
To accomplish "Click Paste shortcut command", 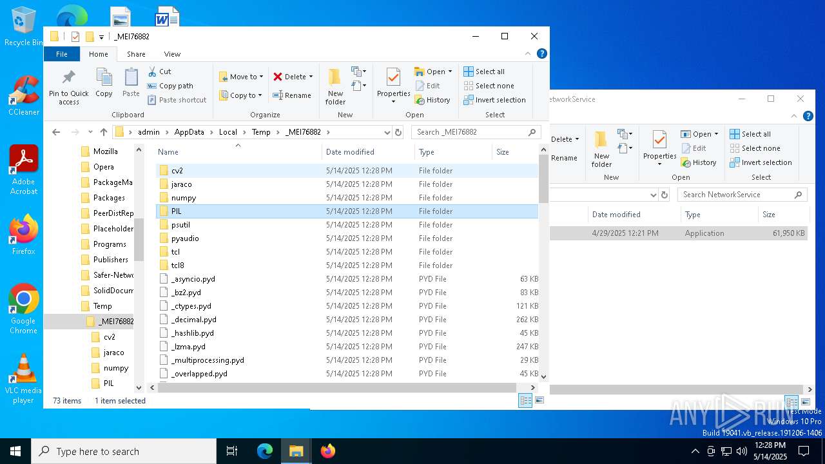I will [177, 100].
